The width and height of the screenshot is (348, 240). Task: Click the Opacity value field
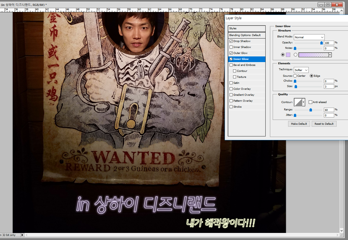[329, 43]
